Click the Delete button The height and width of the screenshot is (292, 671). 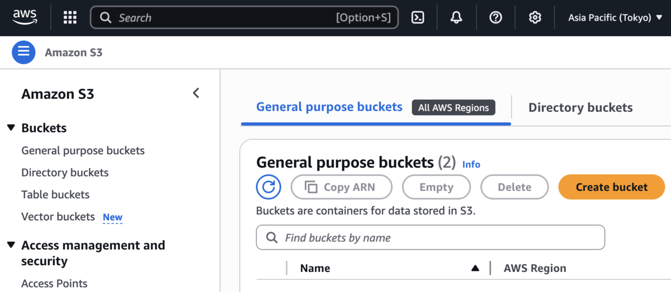click(x=514, y=187)
